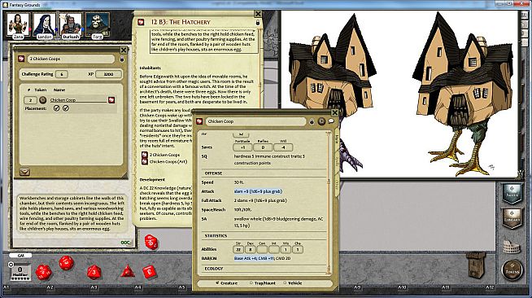Open Chicken Coop NPC record link icon in encounter

pyautogui.click(x=111, y=100)
